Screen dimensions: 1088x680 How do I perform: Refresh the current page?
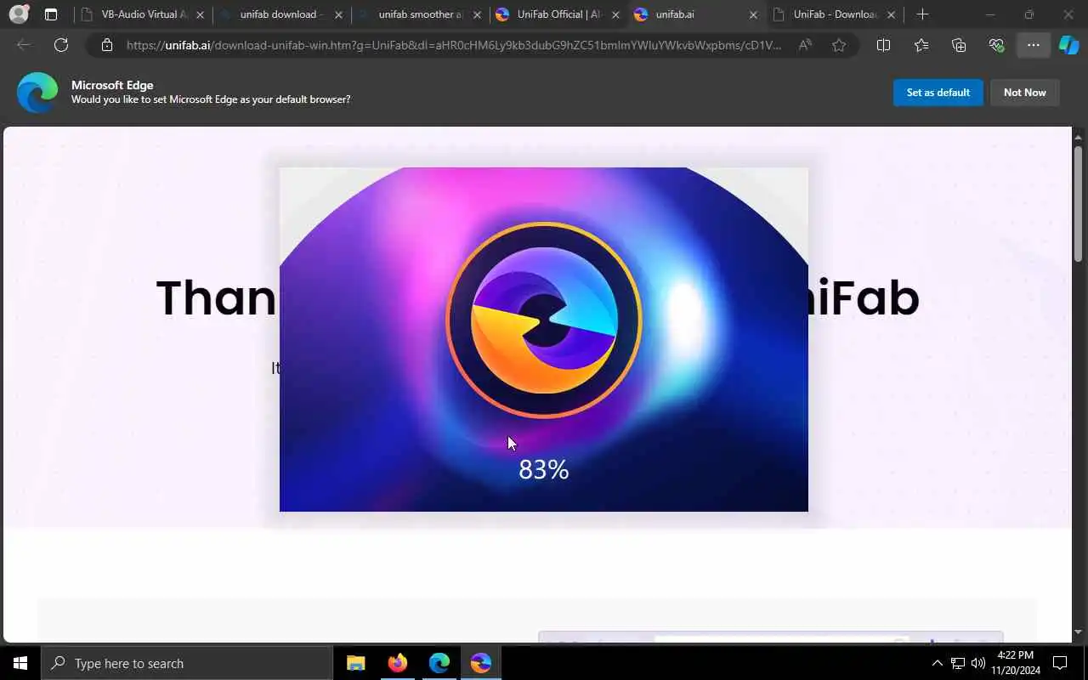click(x=61, y=45)
